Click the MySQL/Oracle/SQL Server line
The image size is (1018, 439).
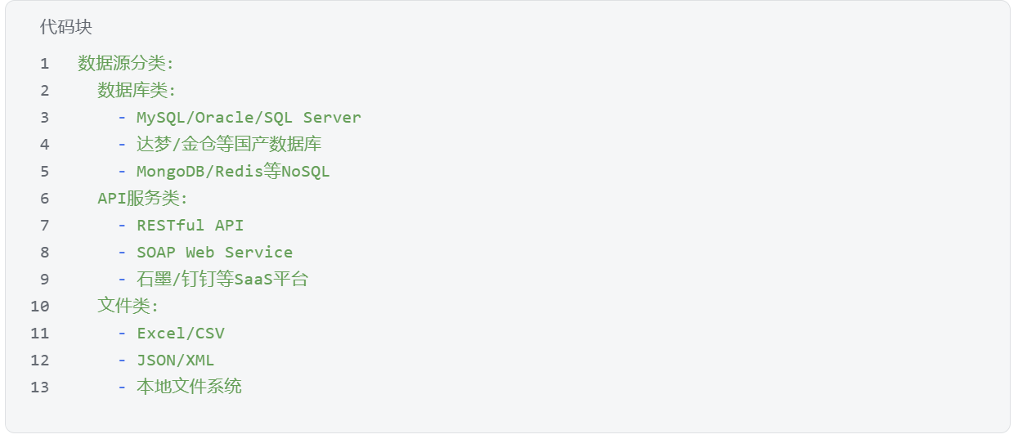[x=249, y=117]
